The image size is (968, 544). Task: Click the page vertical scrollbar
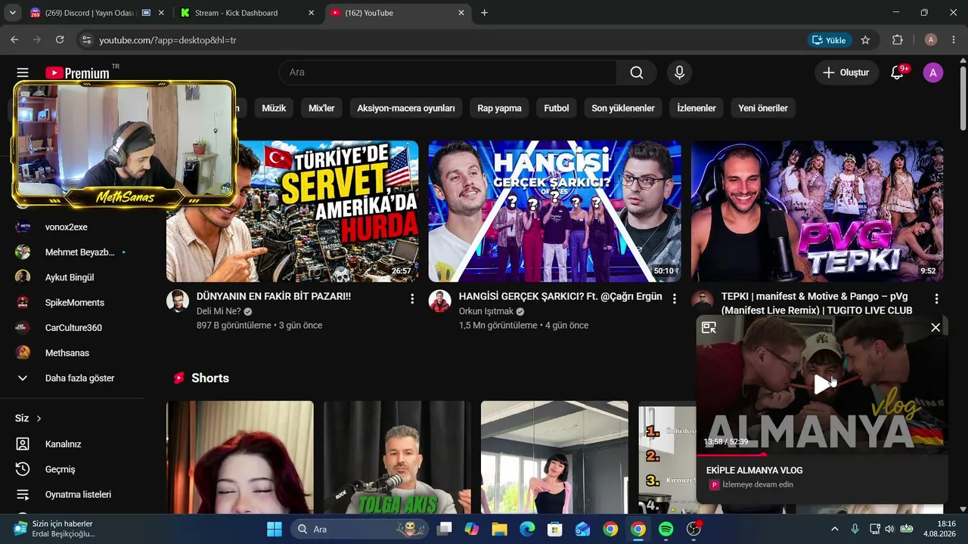pos(963,98)
